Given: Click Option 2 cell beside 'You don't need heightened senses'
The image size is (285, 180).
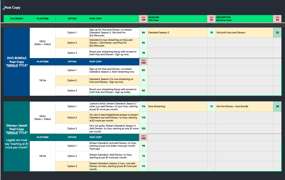Looking at the screenshot, I should 72,118.
